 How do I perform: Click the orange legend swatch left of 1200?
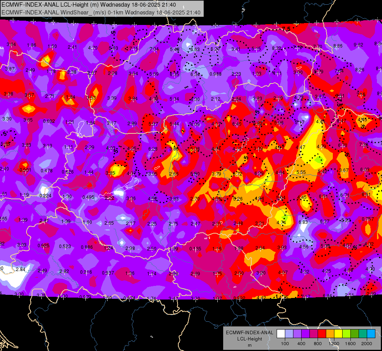pyautogui.click(x=330, y=333)
